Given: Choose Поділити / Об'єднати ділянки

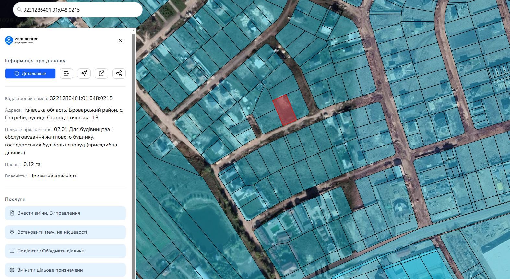Looking at the screenshot, I should coord(65,251).
